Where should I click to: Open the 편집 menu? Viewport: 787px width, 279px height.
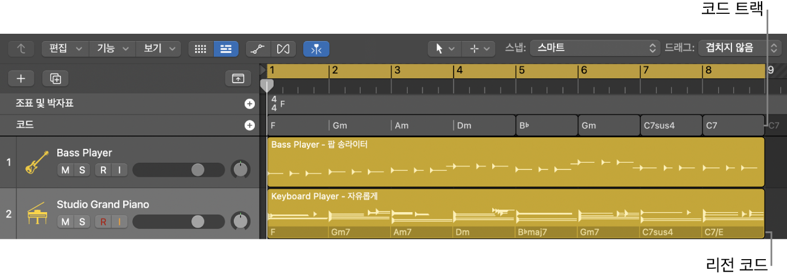(x=65, y=49)
